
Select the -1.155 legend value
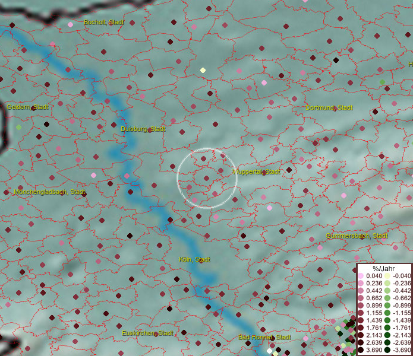402,313
